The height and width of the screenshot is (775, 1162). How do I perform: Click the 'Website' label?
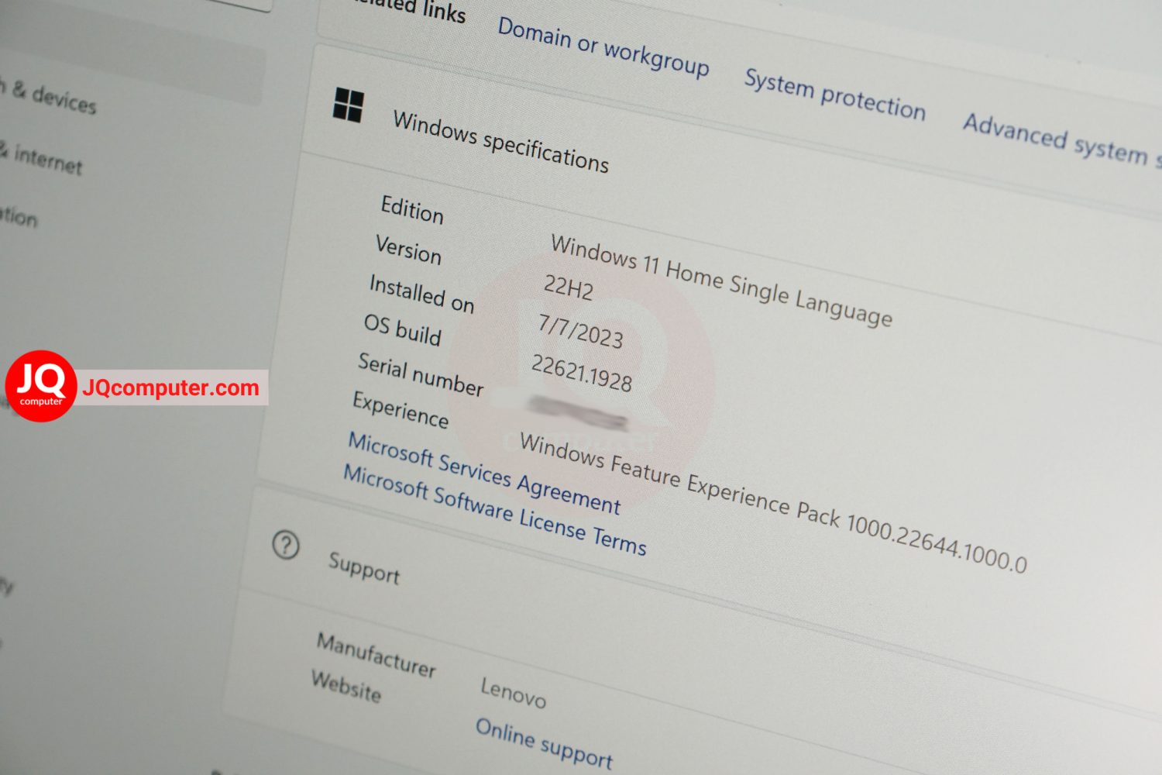pyautogui.click(x=346, y=686)
